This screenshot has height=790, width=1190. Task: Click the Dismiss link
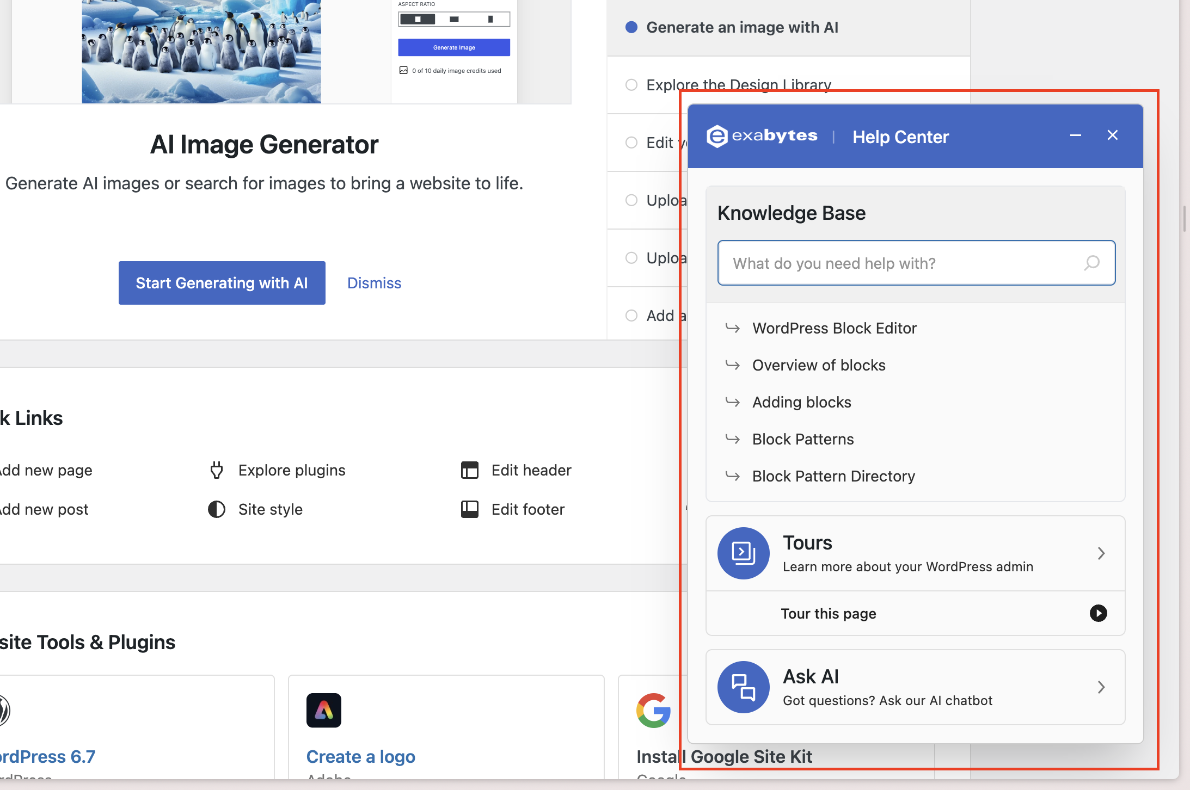[x=374, y=283]
